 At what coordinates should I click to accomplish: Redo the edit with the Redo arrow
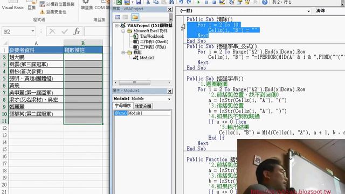(189, 2)
